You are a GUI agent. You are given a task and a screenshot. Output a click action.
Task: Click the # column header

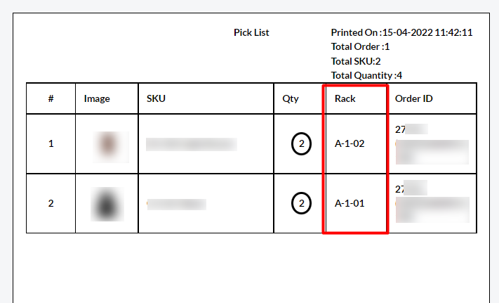coord(51,98)
